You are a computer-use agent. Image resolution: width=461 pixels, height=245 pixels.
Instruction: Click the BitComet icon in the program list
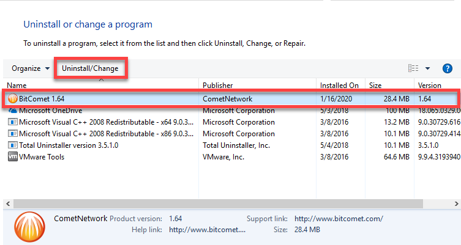pos(12,99)
